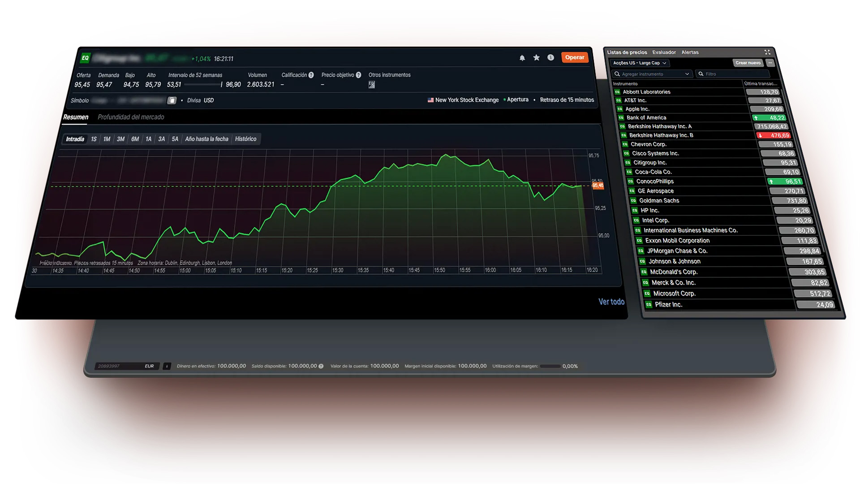Open the three-dot more options menu
This screenshot has height=484, width=860.
pos(770,63)
